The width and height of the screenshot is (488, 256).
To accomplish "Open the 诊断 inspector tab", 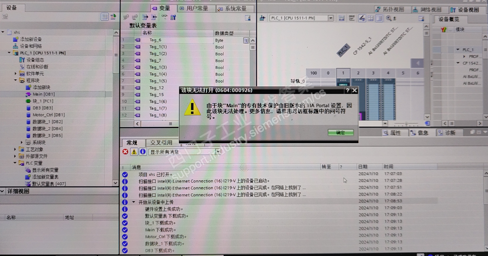I will [x=450, y=133].
